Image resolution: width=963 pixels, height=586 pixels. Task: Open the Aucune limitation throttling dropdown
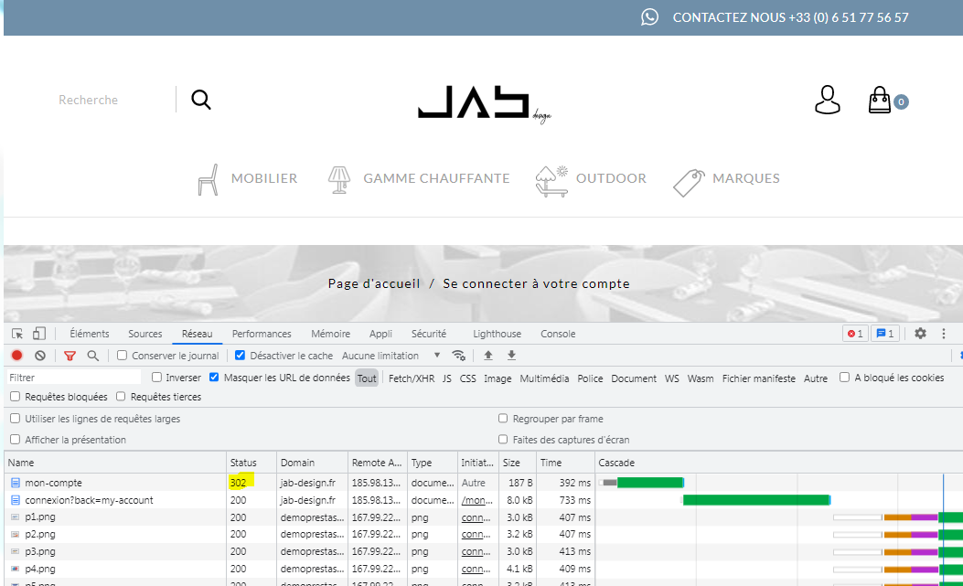391,356
